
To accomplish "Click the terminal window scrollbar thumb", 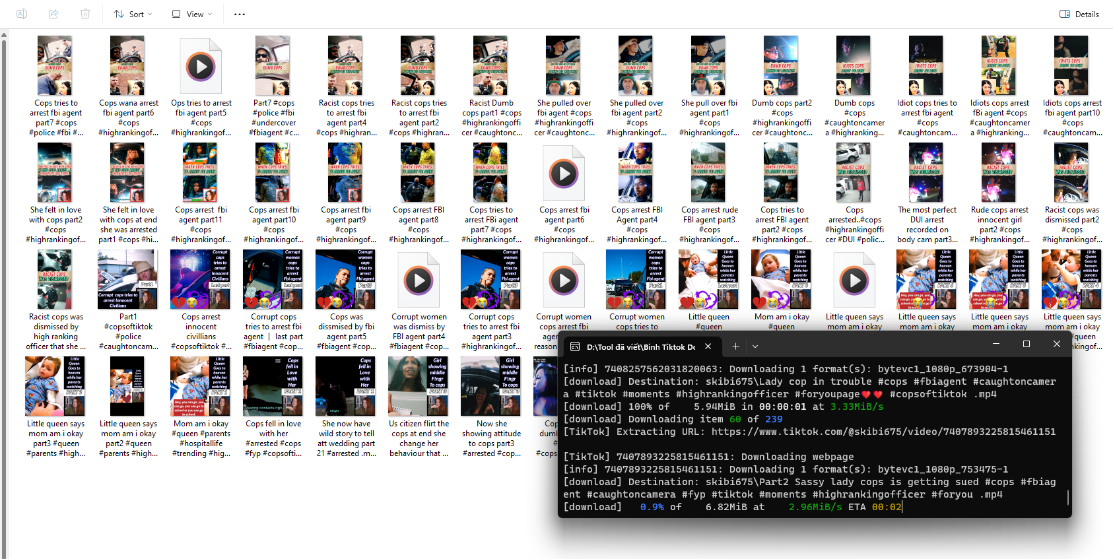I will pyautogui.click(x=1067, y=497).
